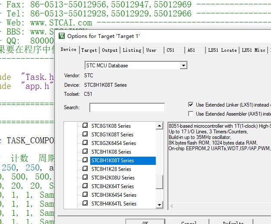Viewport: 271px width, 224px height.
Task: Select highlighted STC8H1K08T Series item
Action: coord(123,161)
